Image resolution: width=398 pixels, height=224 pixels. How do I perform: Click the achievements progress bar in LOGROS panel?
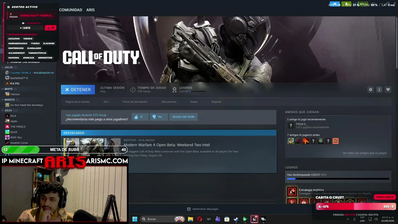tap(338, 179)
